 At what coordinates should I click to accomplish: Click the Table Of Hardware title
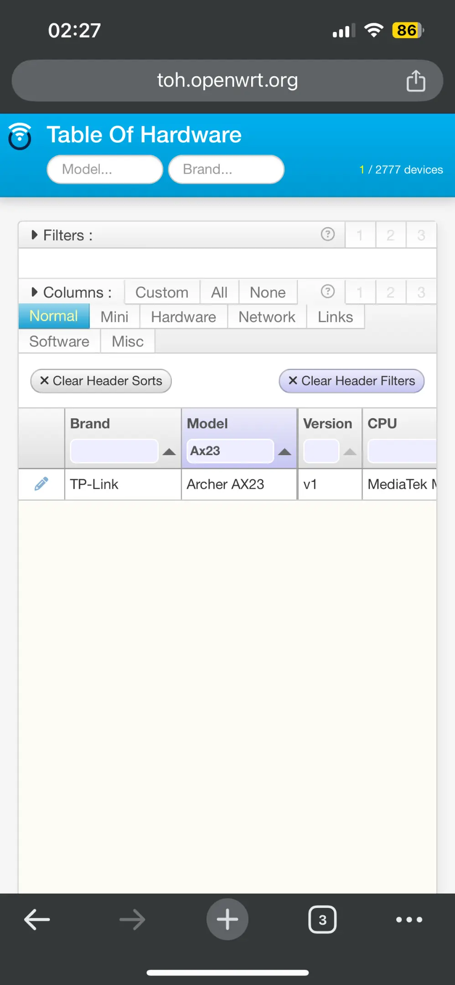[x=144, y=135]
